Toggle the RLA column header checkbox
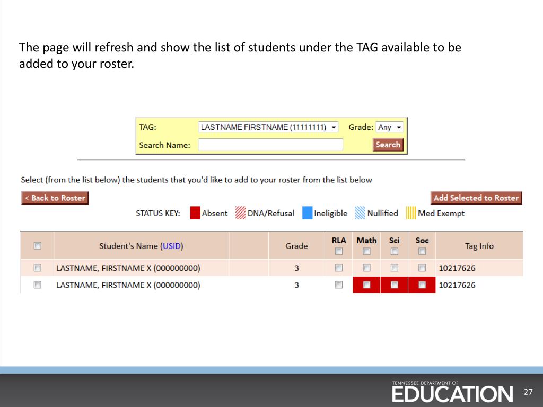Viewport: 543px width, 407px height. [339, 251]
